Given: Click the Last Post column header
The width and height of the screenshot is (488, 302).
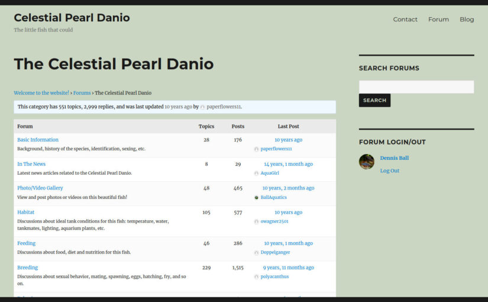Looking at the screenshot, I should click(x=288, y=126).
